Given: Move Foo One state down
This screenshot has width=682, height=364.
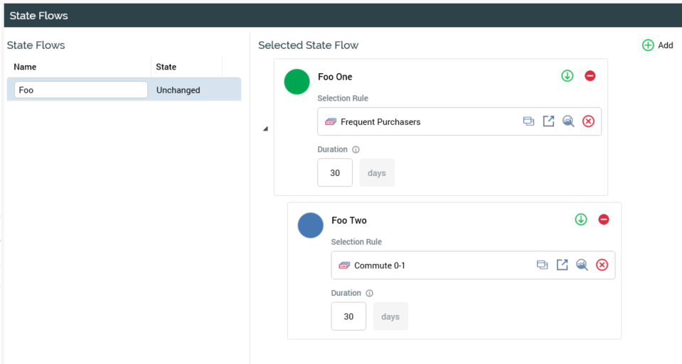Looking at the screenshot, I should 567,76.
